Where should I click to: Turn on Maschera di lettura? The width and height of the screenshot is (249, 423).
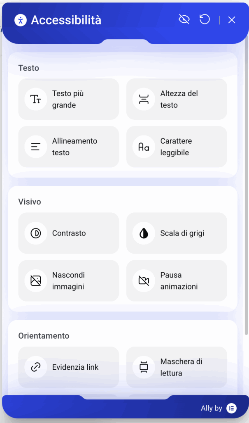pos(177,367)
